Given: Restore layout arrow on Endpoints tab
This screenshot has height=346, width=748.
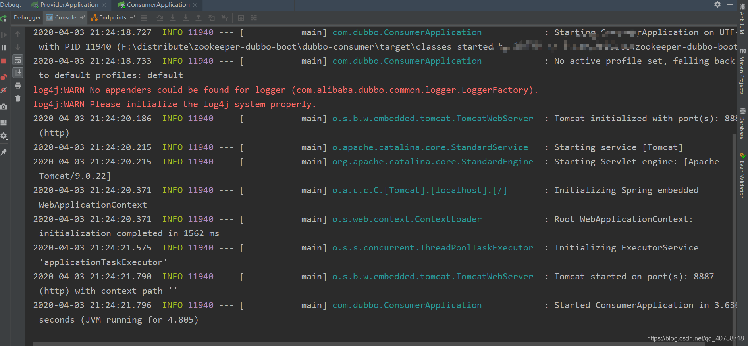Looking at the screenshot, I should 132,17.
